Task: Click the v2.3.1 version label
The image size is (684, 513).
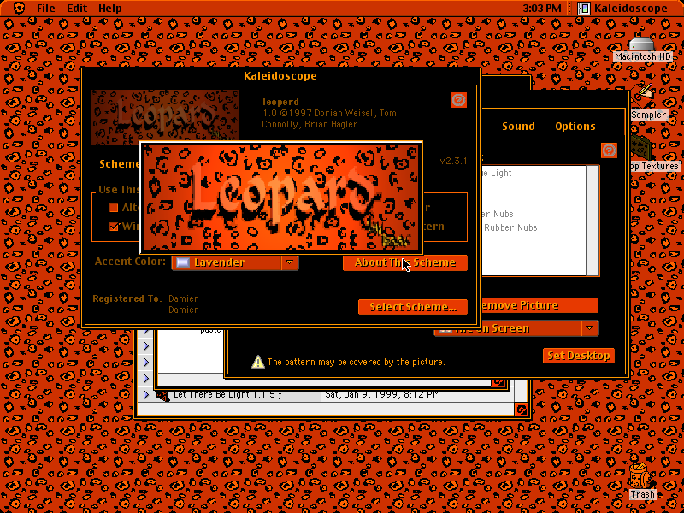Action: (x=453, y=161)
